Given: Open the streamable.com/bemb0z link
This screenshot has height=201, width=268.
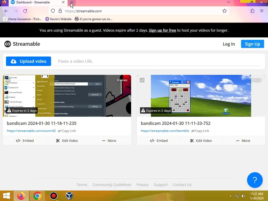Looking at the screenshot, I should [165, 131].
